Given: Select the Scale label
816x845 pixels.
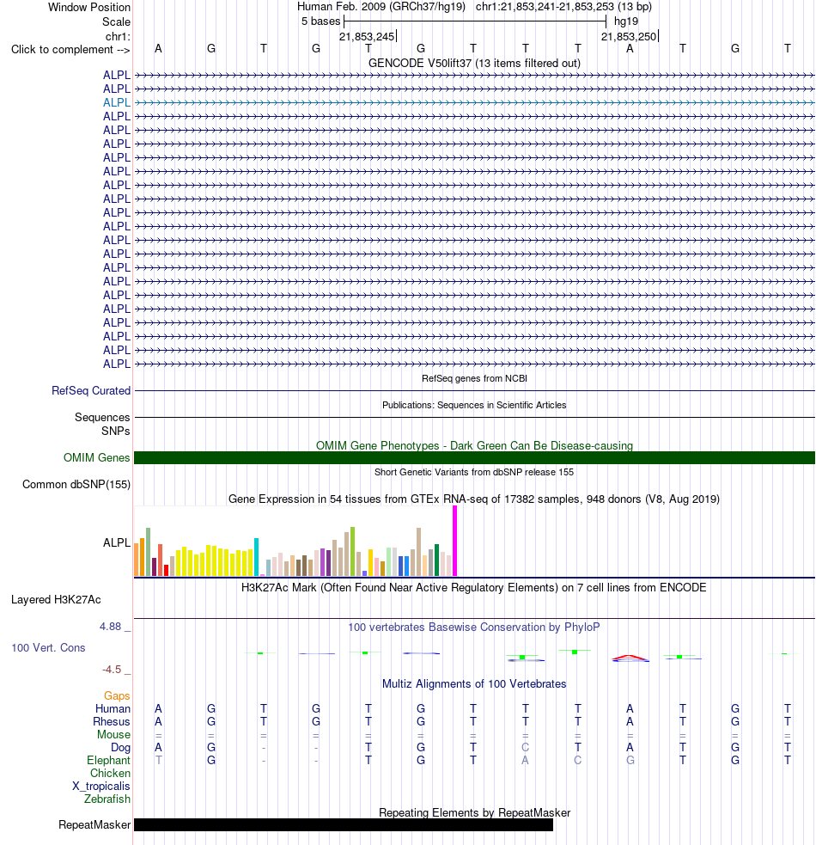Looking at the screenshot, I should (x=116, y=22).
